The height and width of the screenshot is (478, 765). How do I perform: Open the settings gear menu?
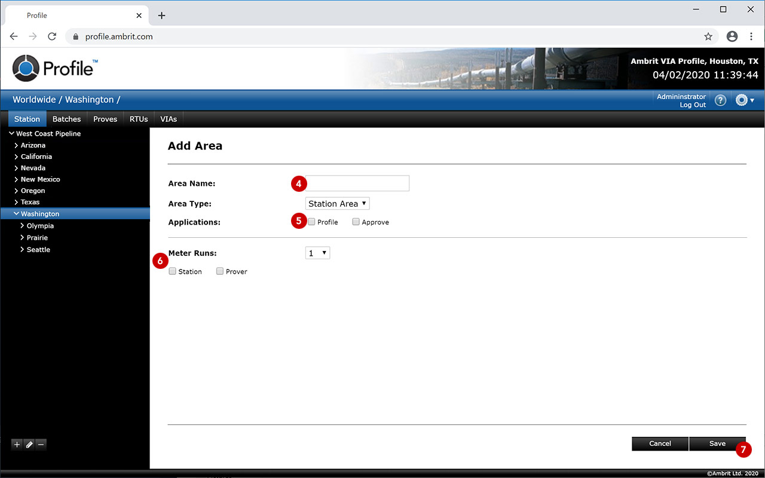[x=744, y=100]
